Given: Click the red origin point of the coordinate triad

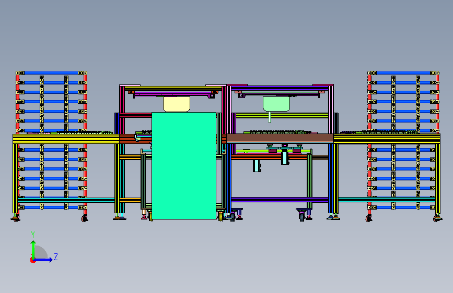Looking at the screenshot, I should point(32,260).
